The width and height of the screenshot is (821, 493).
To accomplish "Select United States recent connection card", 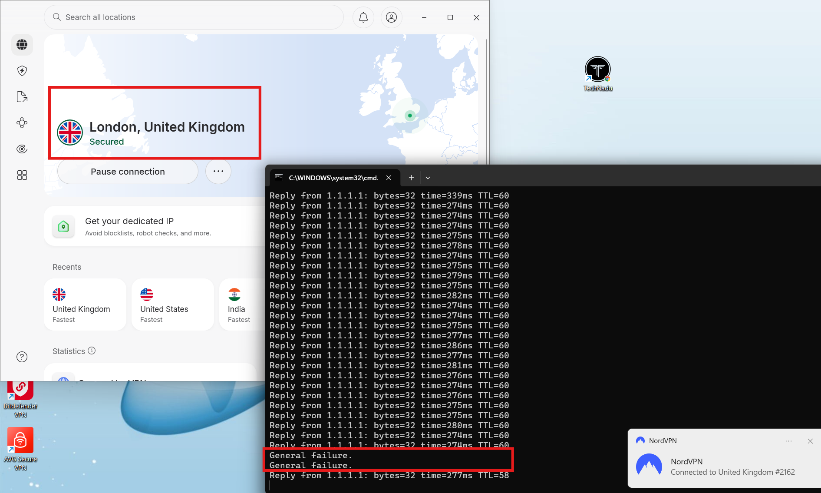I will 173,304.
